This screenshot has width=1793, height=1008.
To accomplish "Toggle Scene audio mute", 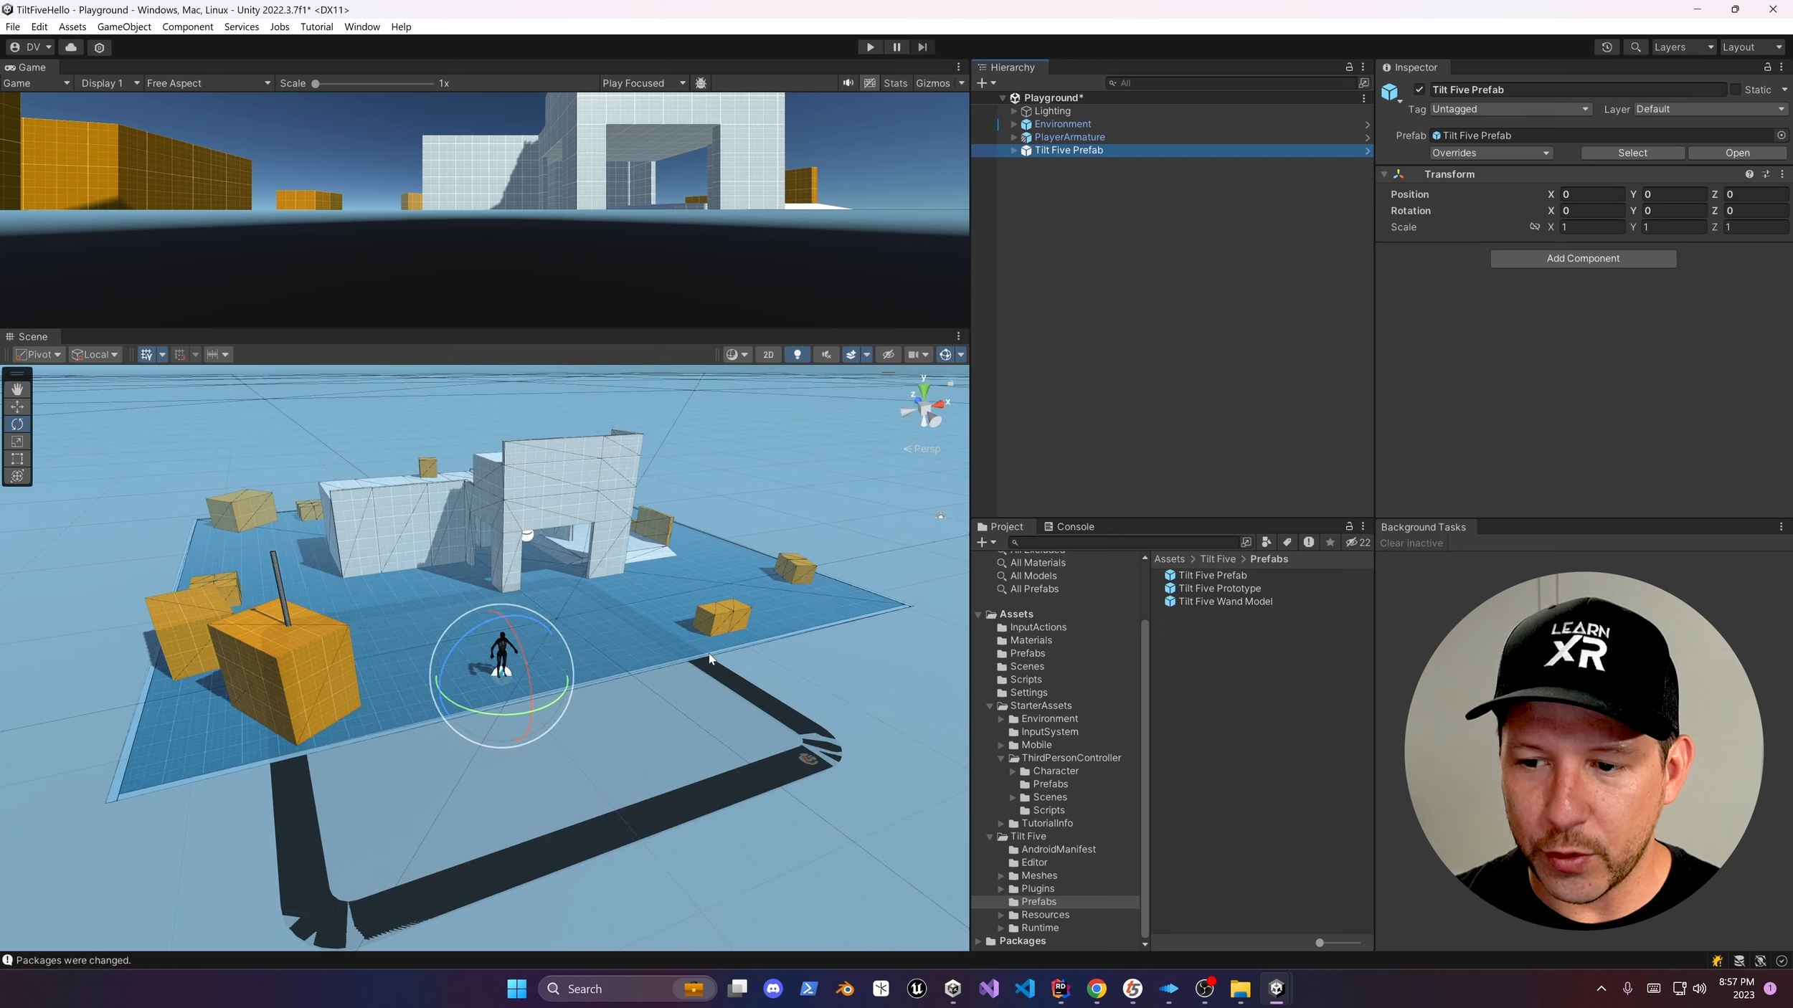I will point(826,355).
